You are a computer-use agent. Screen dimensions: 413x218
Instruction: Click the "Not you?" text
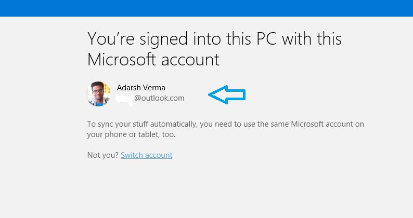[x=103, y=155]
